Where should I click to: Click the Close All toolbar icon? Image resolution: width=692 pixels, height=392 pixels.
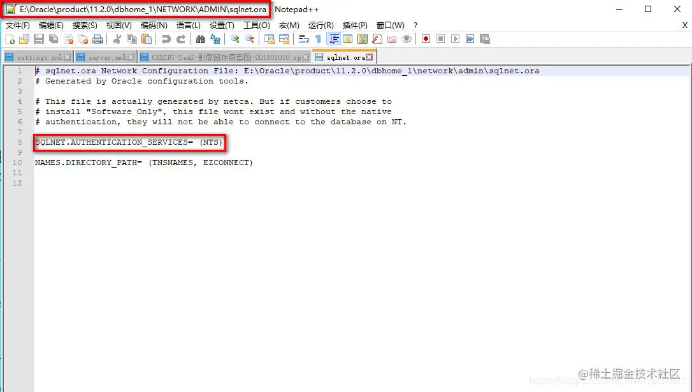point(83,40)
